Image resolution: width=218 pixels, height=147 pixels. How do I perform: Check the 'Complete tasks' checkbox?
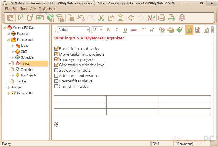[56, 87]
